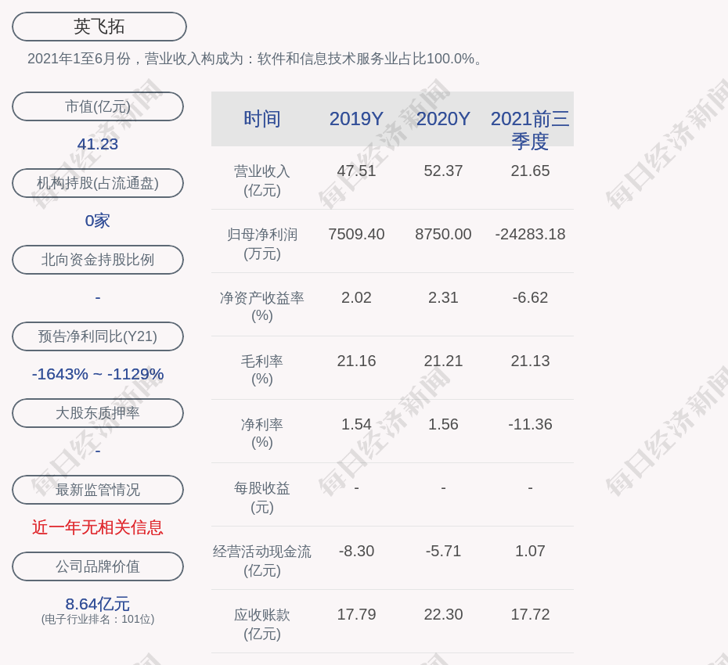Screen dimensions: 728x665
Task: Click the 最新监管情况 pill
Action: (x=98, y=490)
